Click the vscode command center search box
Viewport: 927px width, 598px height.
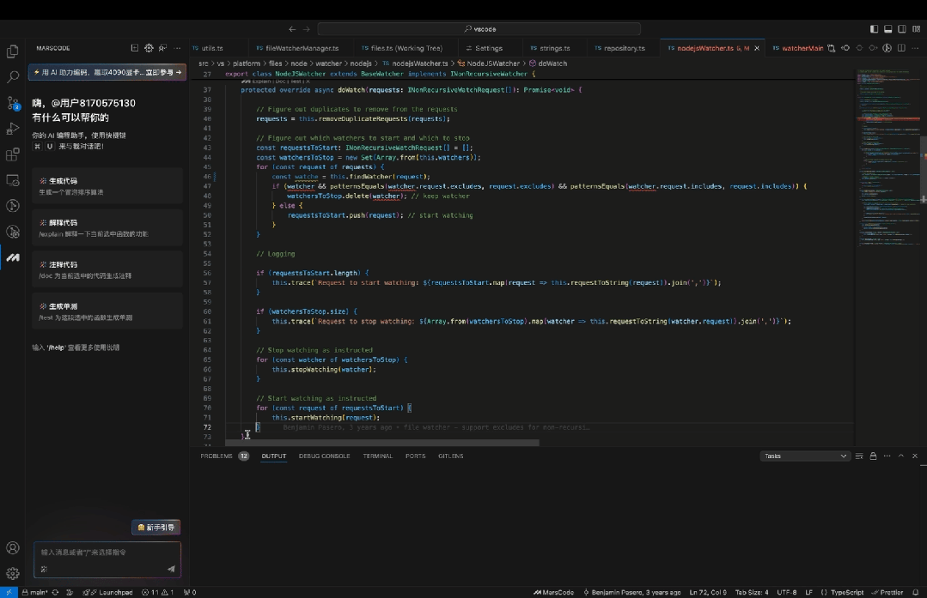click(479, 29)
